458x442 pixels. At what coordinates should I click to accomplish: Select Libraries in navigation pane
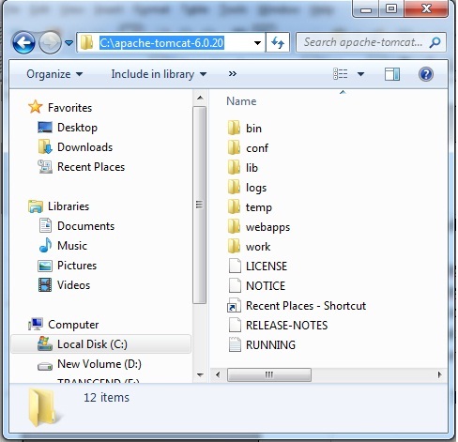59,206
